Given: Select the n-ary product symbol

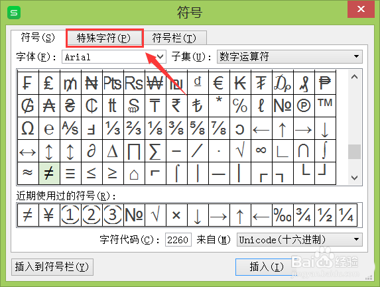Looking at the screenshot, I should pyautogui.click(x=134, y=151).
